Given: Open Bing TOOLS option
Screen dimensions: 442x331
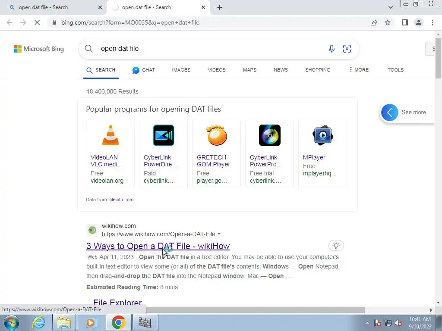Looking at the screenshot, I should pyautogui.click(x=395, y=70).
